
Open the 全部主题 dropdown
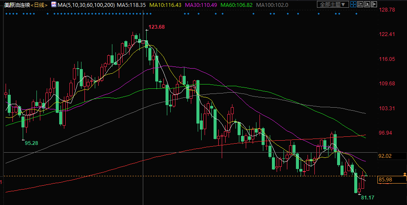point(332,5)
